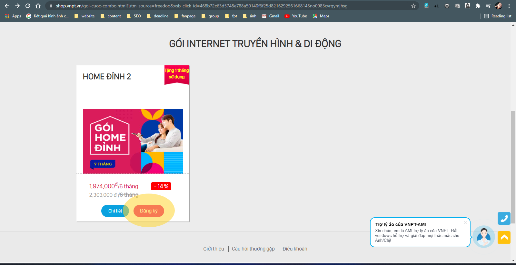View site security lock info
Screen dimensions: 516x265
coord(51,6)
